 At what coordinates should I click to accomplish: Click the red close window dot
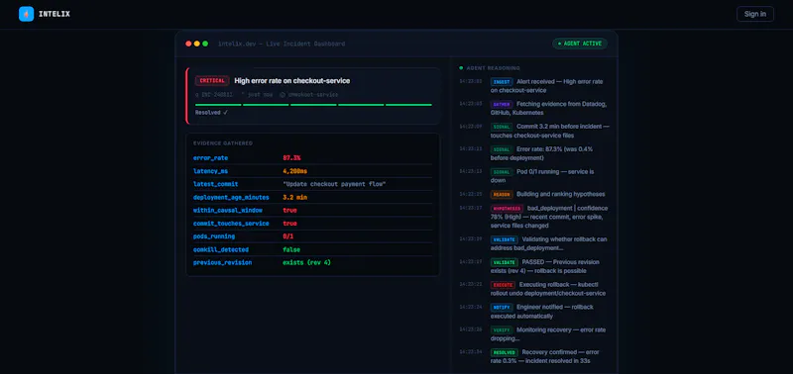pos(188,44)
